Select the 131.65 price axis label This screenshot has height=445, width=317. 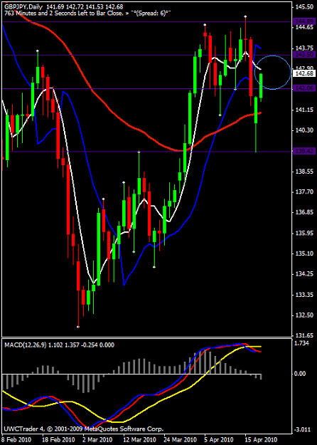pyautogui.click(x=306, y=335)
